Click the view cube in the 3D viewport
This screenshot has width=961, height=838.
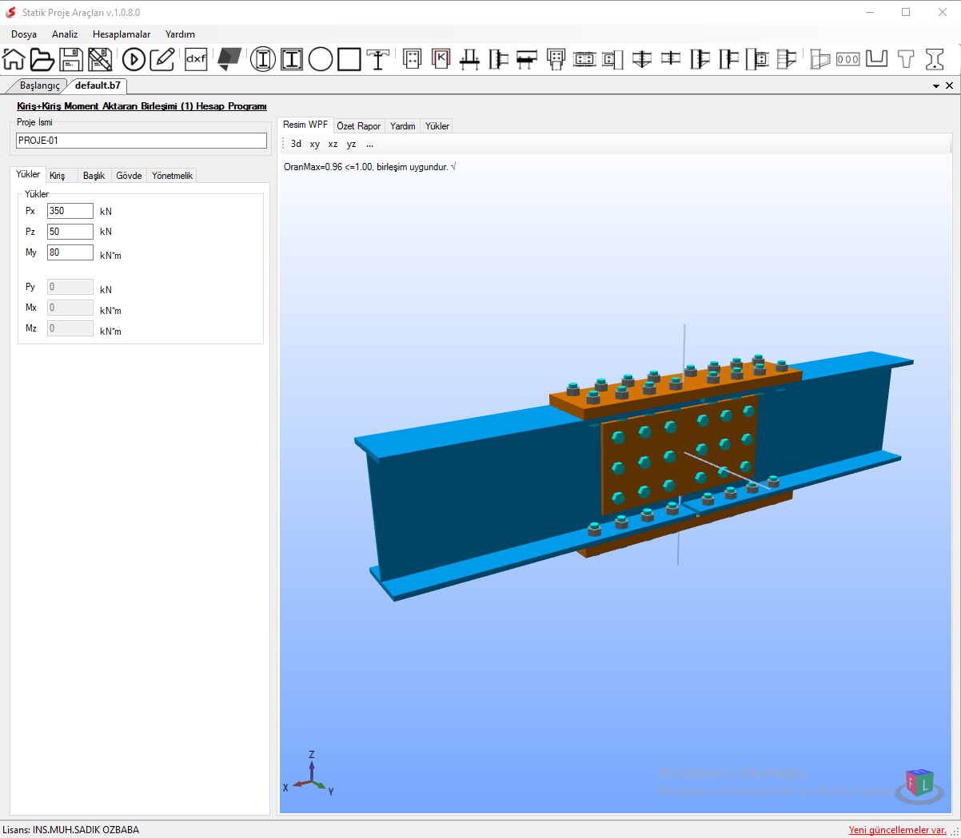point(919,784)
